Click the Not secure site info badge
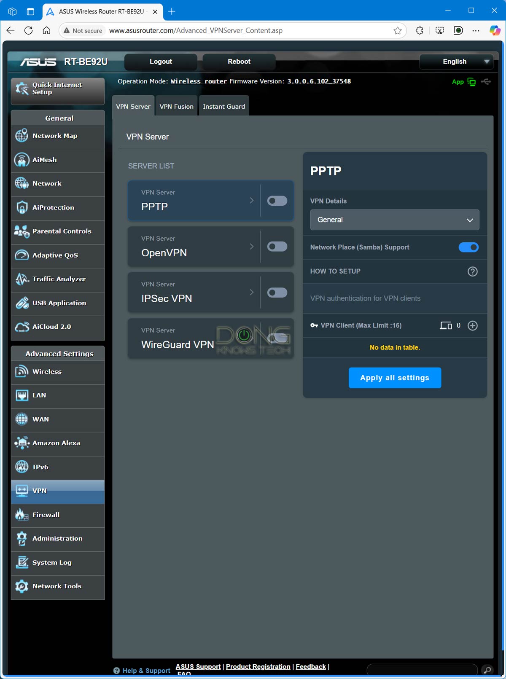The width and height of the screenshot is (506, 679). (83, 30)
